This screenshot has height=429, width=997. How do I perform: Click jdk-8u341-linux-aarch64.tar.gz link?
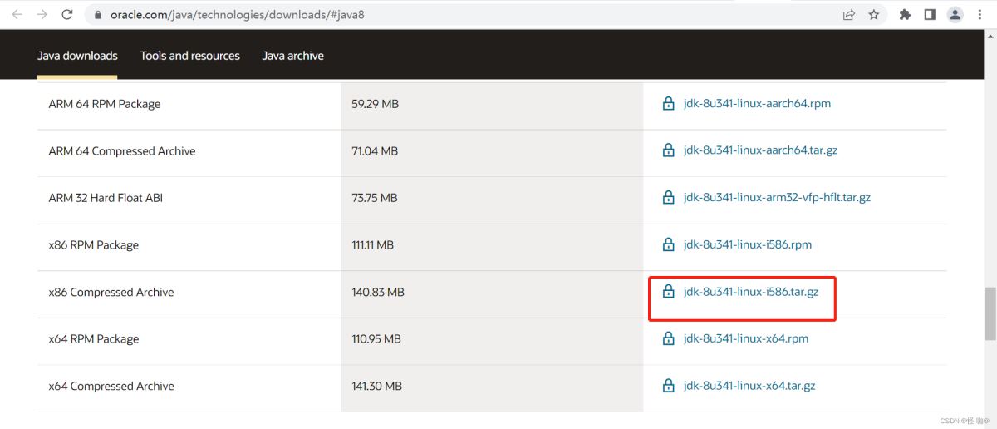pos(759,150)
